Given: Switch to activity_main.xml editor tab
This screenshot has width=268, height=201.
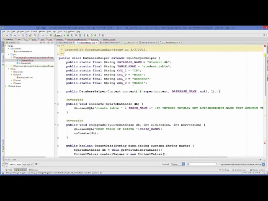Looking at the screenshot, I should 148,43.
